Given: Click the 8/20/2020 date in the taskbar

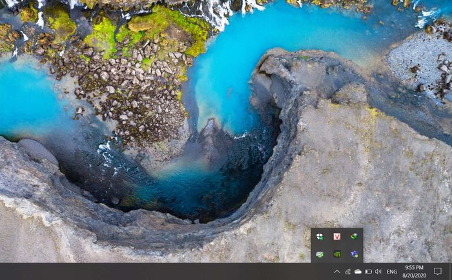Looking at the screenshot, I should pyautogui.click(x=414, y=275).
